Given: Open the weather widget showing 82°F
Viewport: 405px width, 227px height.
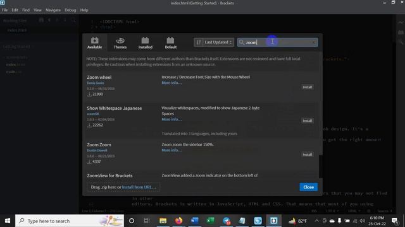Looking at the screenshot, I should pyautogui.click(x=298, y=221).
